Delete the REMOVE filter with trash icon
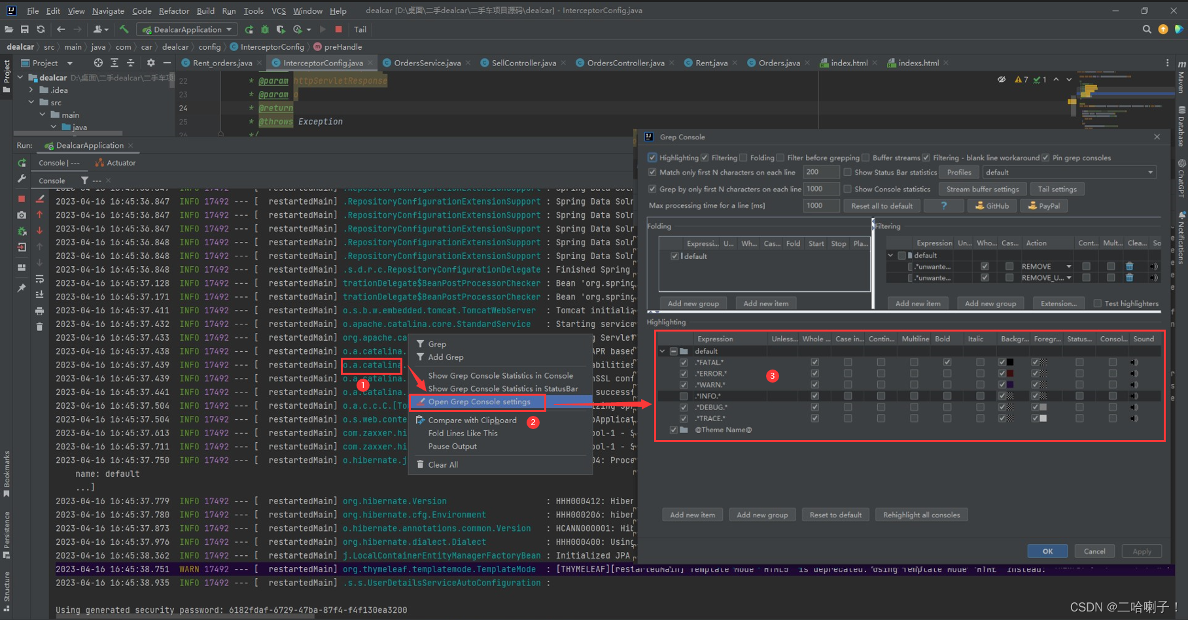Viewport: 1188px width, 620px height. (1129, 266)
